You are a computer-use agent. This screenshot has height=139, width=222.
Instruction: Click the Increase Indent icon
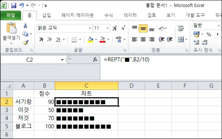tap(169, 40)
